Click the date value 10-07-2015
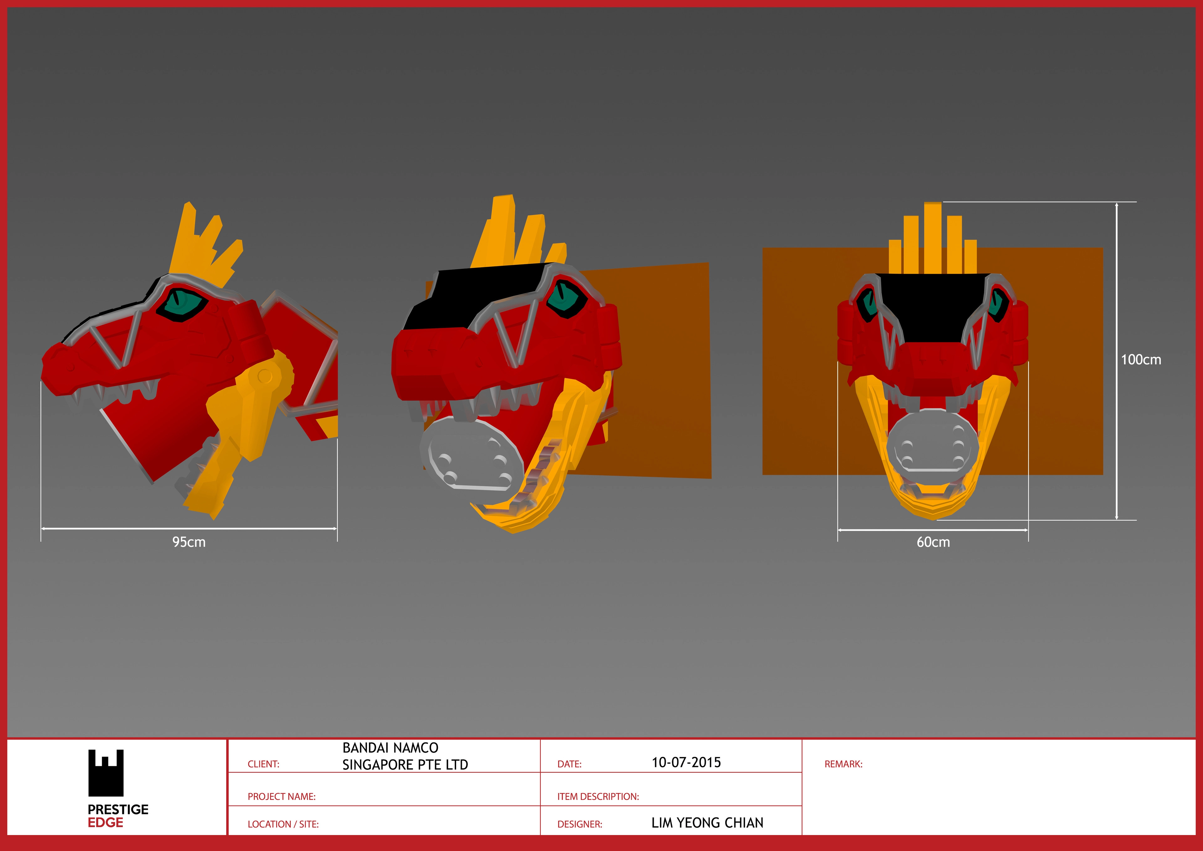The image size is (1203, 851). tap(686, 762)
